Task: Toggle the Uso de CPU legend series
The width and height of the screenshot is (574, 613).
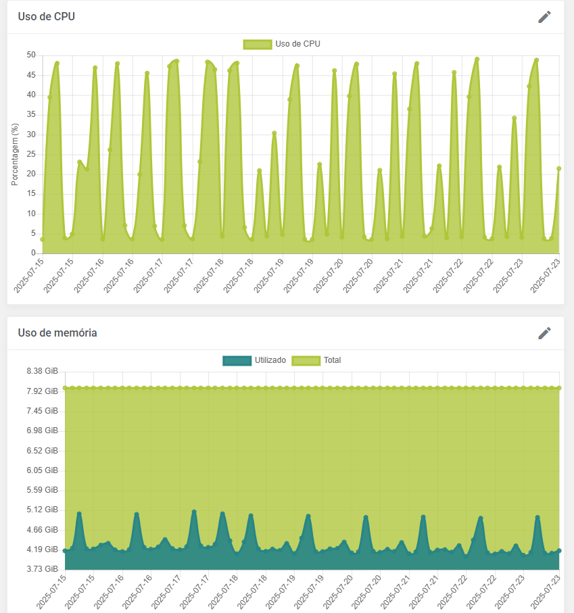Action: tap(297, 44)
